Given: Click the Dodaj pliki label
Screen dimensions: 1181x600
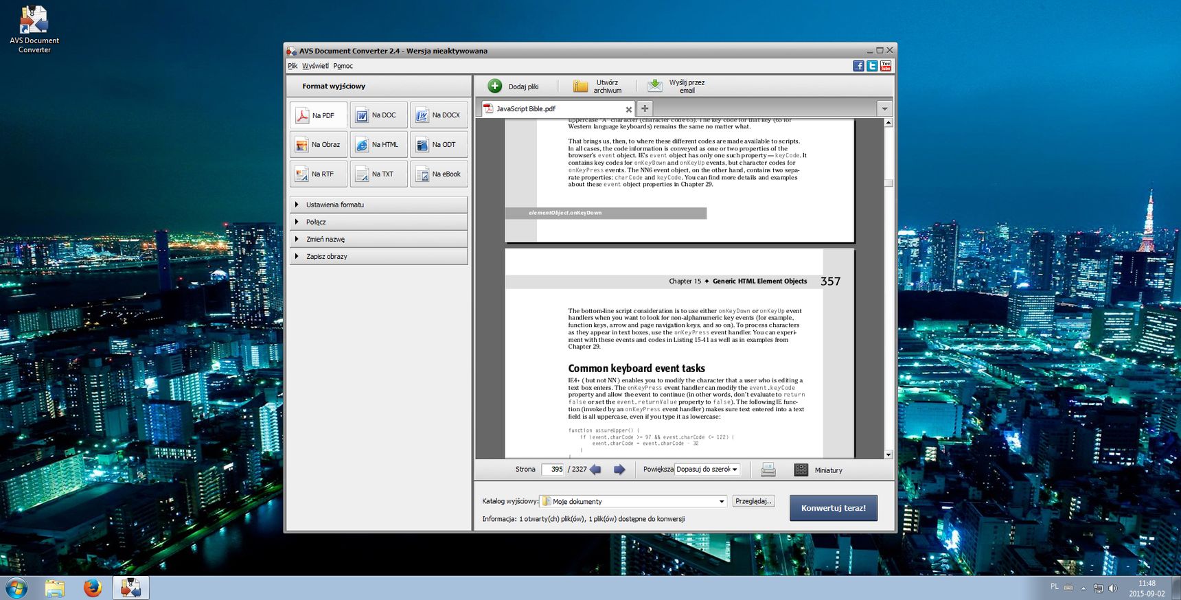Looking at the screenshot, I should [523, 86].
